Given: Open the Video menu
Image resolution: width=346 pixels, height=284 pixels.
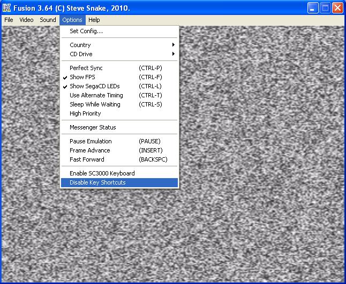Looking at the screenshot, I should click(26, 20).
